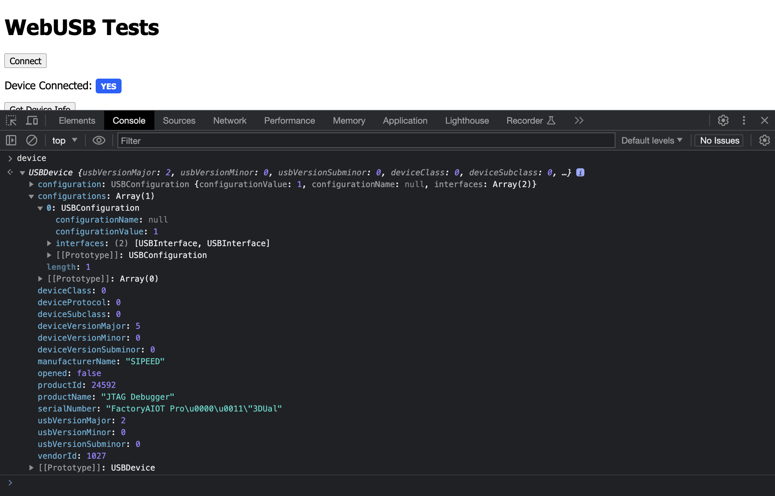The image size is (775, 496).
Task: Close the DevTools panel
Action: point(764,121)
